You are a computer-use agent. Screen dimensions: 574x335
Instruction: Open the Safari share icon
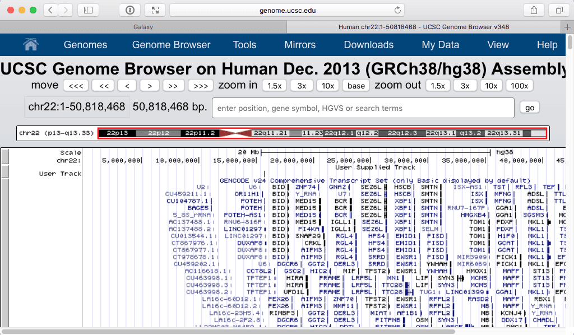tap(533, 10)
